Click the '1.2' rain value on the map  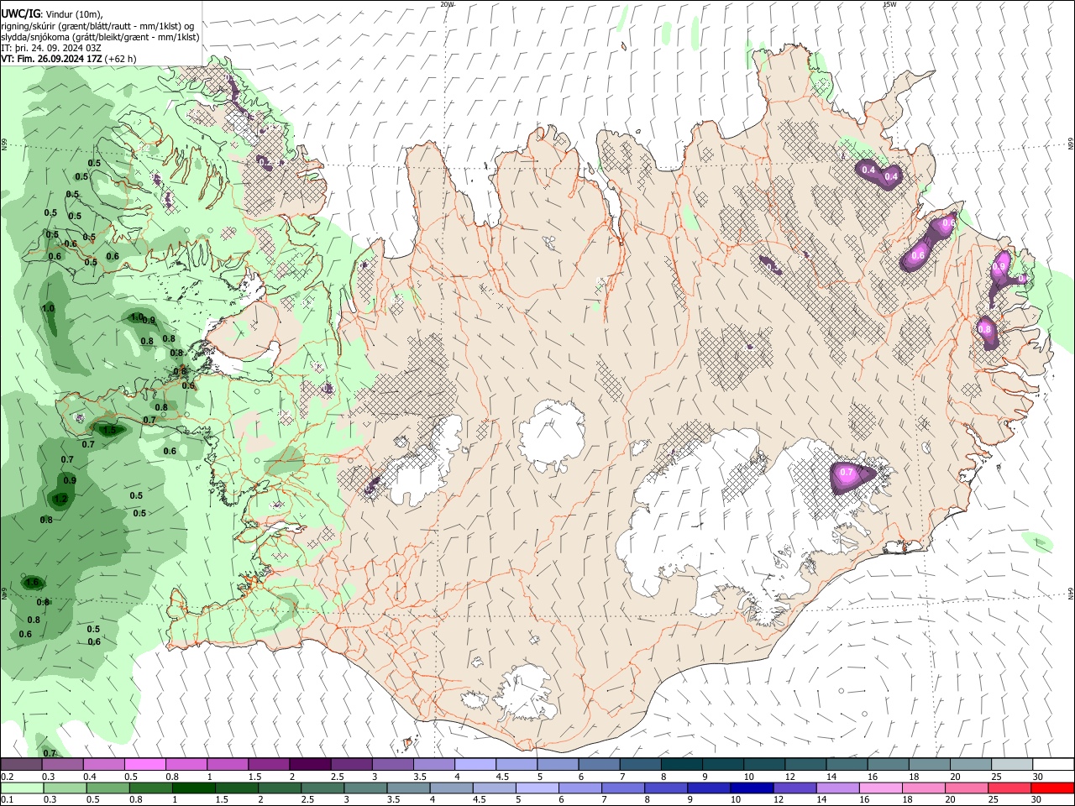60,499
